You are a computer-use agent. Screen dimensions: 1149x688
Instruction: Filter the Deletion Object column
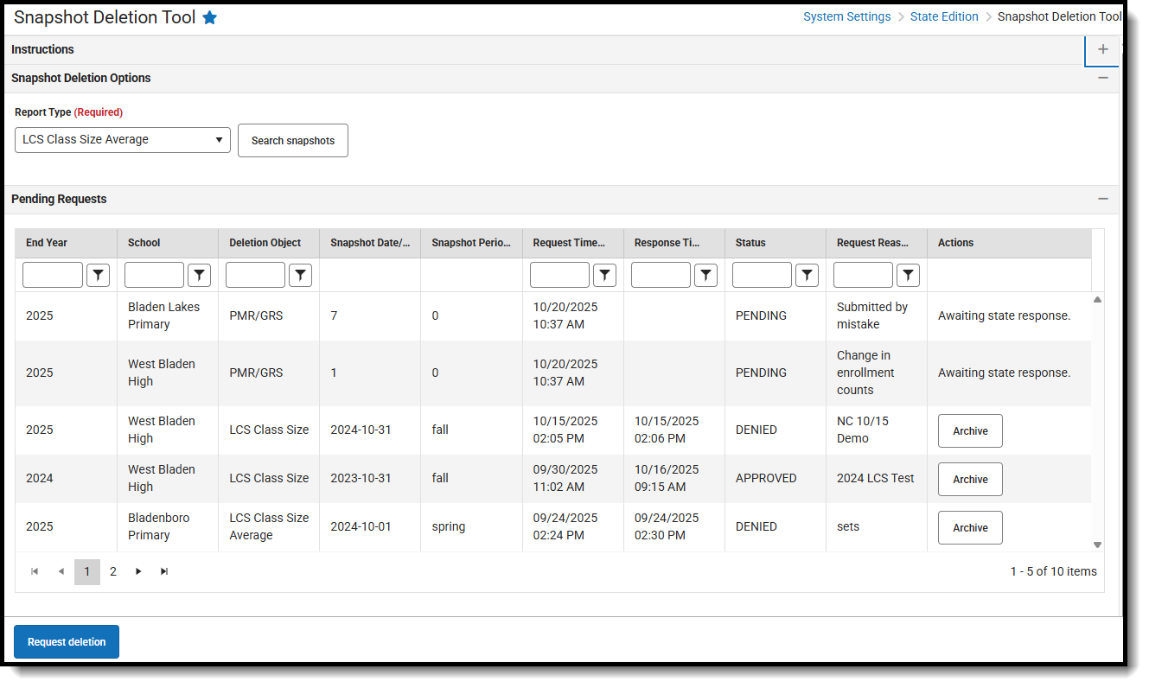(300, 274)
